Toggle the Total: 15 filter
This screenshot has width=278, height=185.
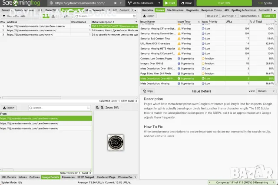pos(269,16)
